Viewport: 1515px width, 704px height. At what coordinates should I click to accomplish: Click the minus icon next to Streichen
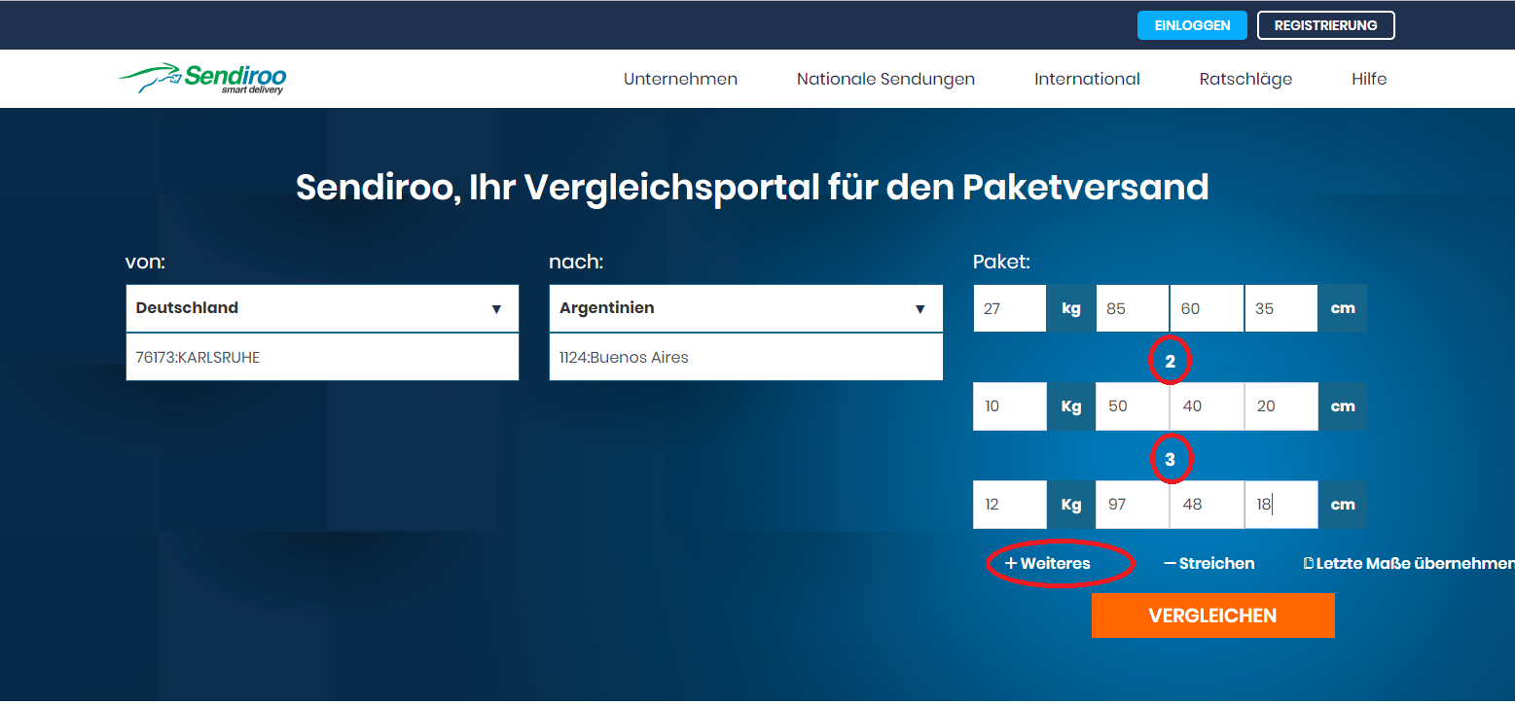[1171, 562]
